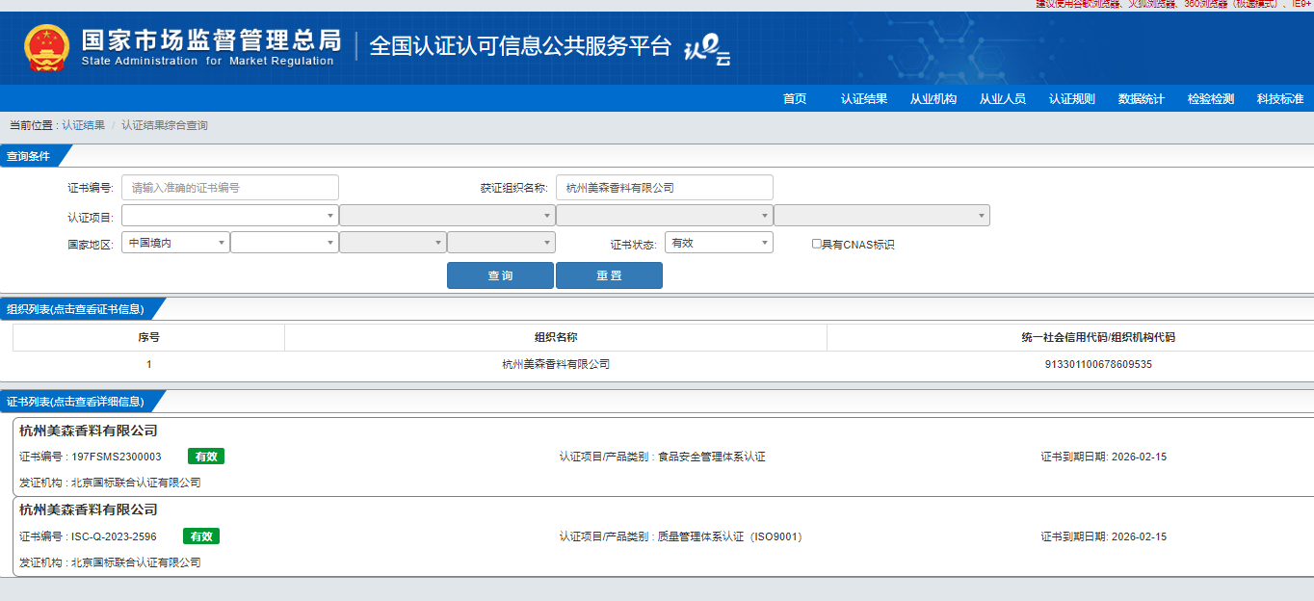
Task: Click 检验检测 in the navigation bar
Action: coord(1211,98)
